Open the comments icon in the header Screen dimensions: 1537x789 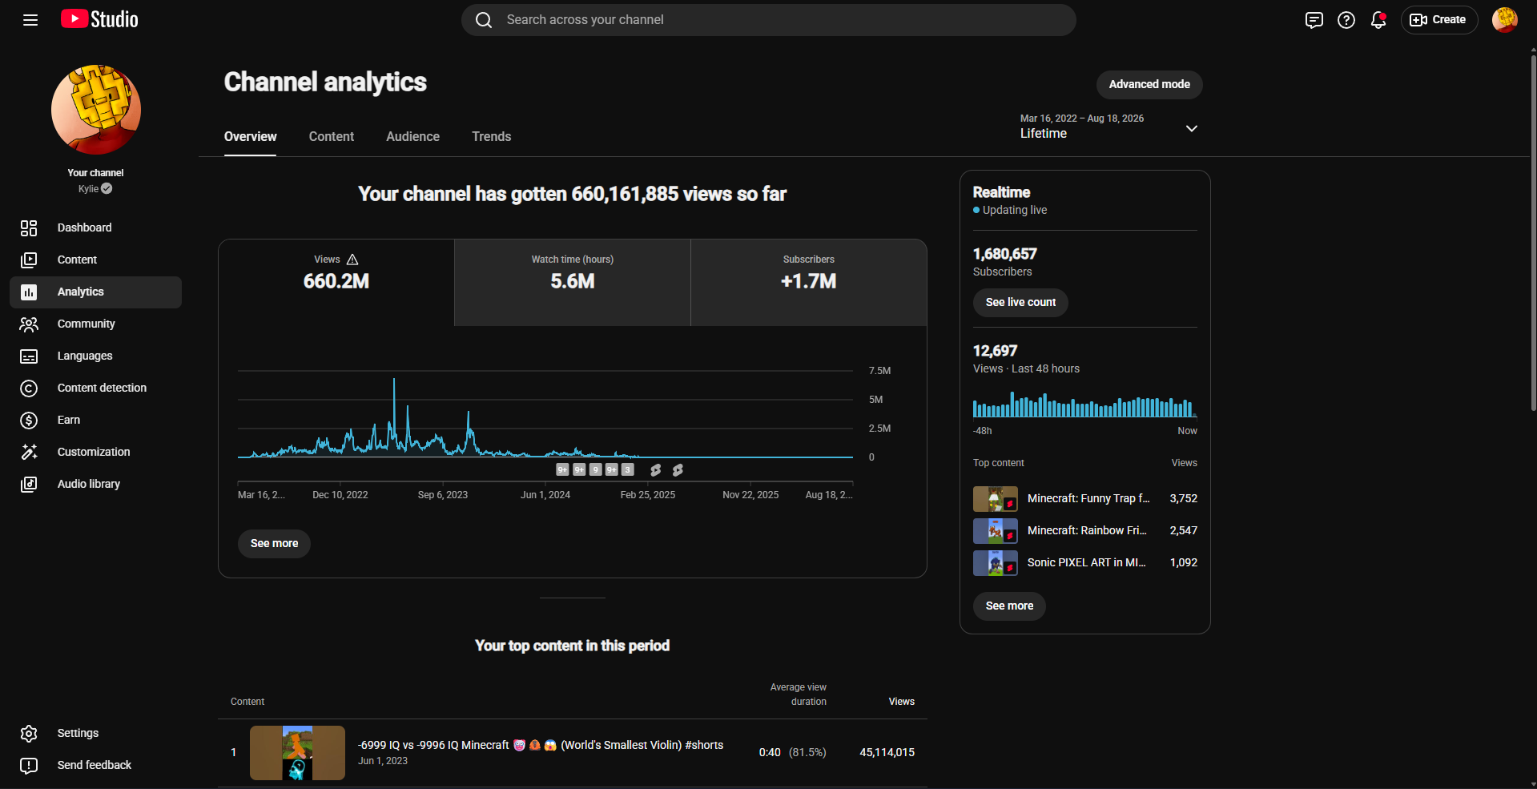pyautogui.click(x=1314, y=20)
